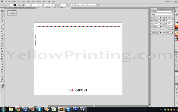Open the stroke weight 1 pt dropdown
178x112 pixels.
(30, 5)
